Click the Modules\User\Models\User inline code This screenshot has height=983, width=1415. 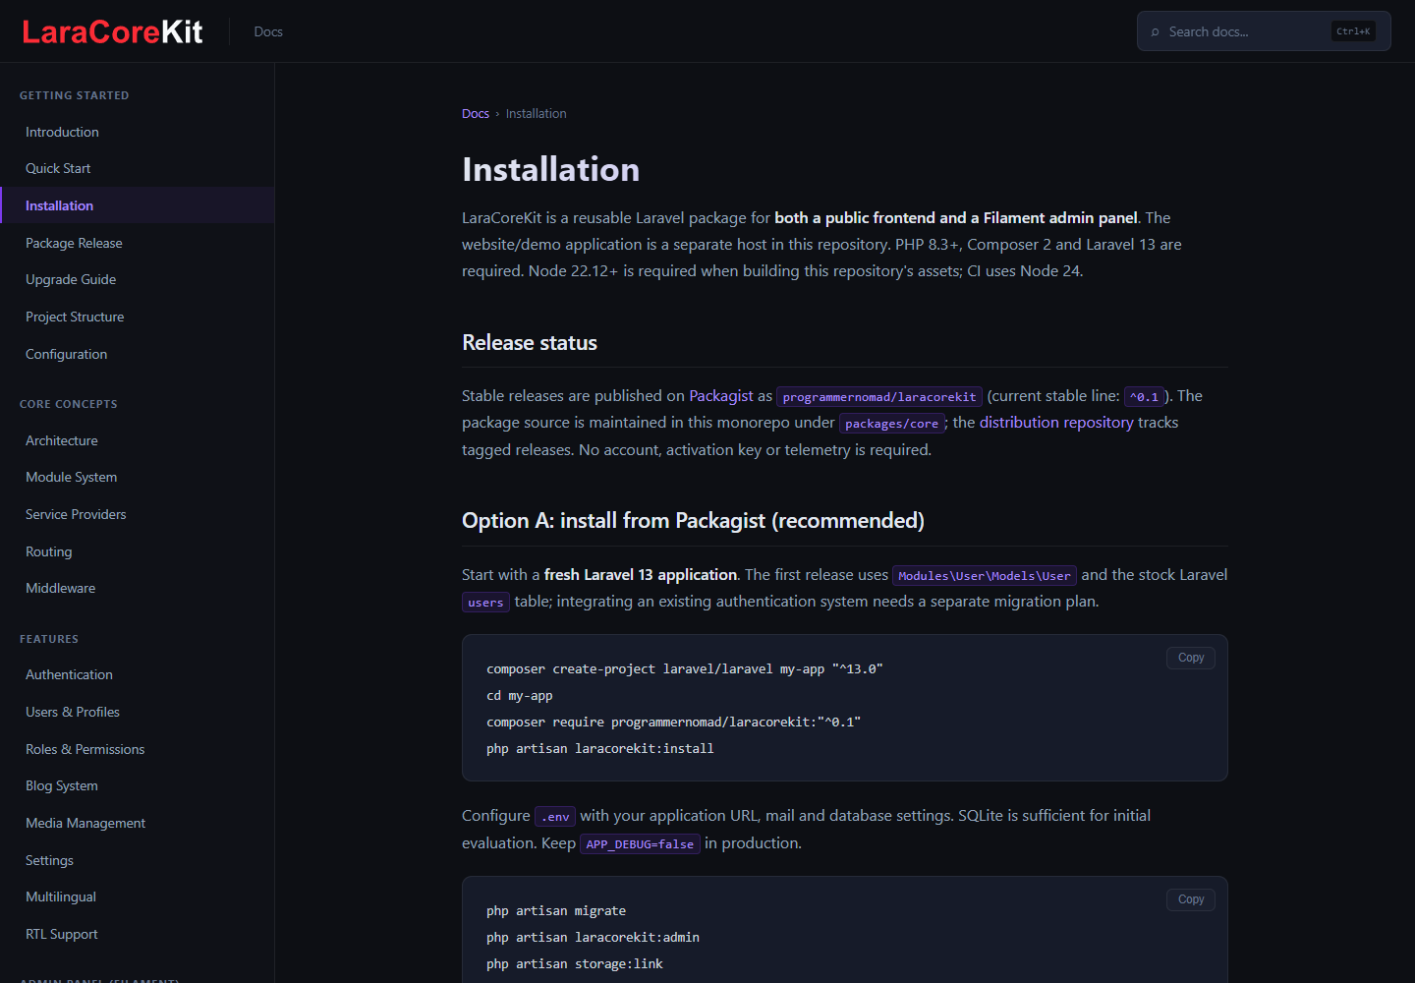point(985,575)
